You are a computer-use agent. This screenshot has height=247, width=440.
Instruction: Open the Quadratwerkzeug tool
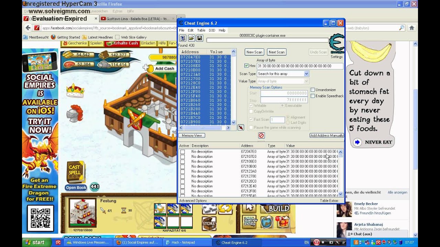(x=250, y=222)
